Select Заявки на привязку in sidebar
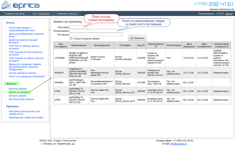This screenshot has width=235, height=147. coord(19,92)
